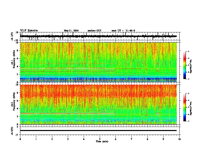
Task: Click "-7" on the ch.1 color bar
Action: [x=188, y=79]
